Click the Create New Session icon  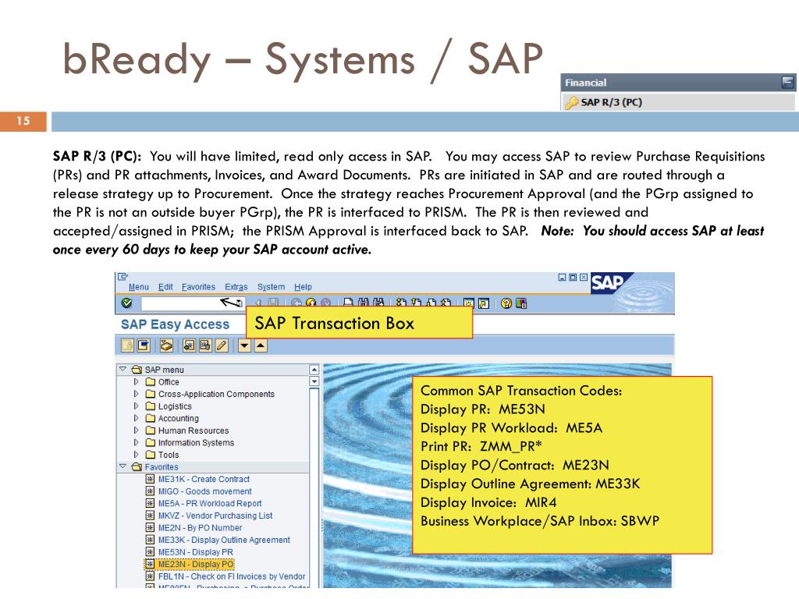coord(469,303)
